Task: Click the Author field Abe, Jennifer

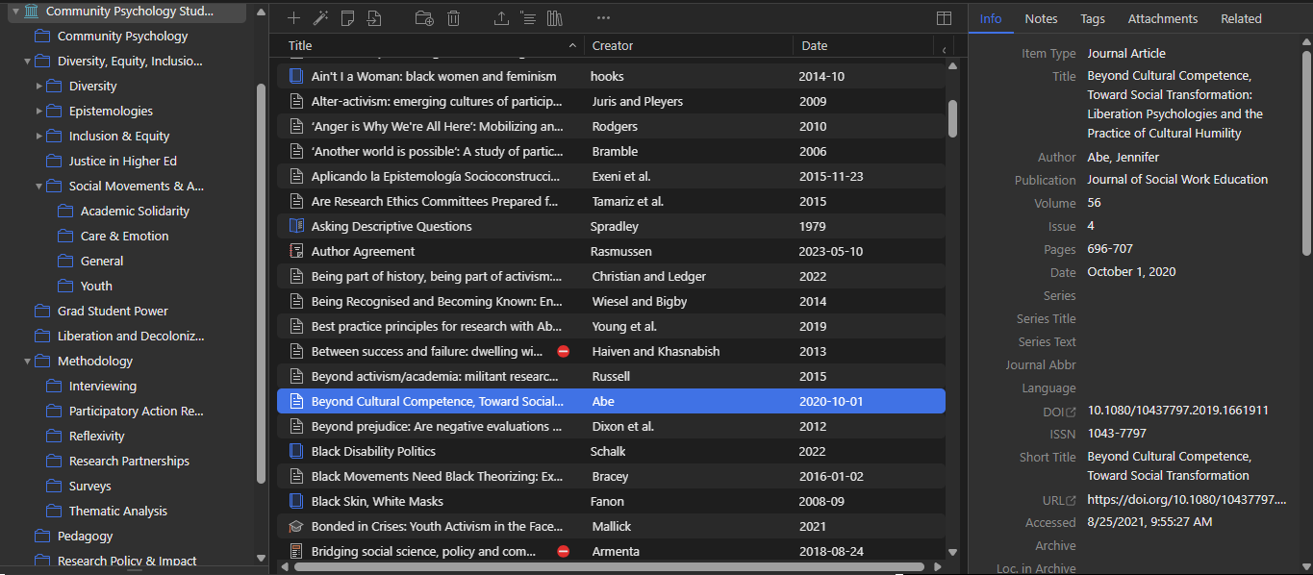Action: [1123, 157]
